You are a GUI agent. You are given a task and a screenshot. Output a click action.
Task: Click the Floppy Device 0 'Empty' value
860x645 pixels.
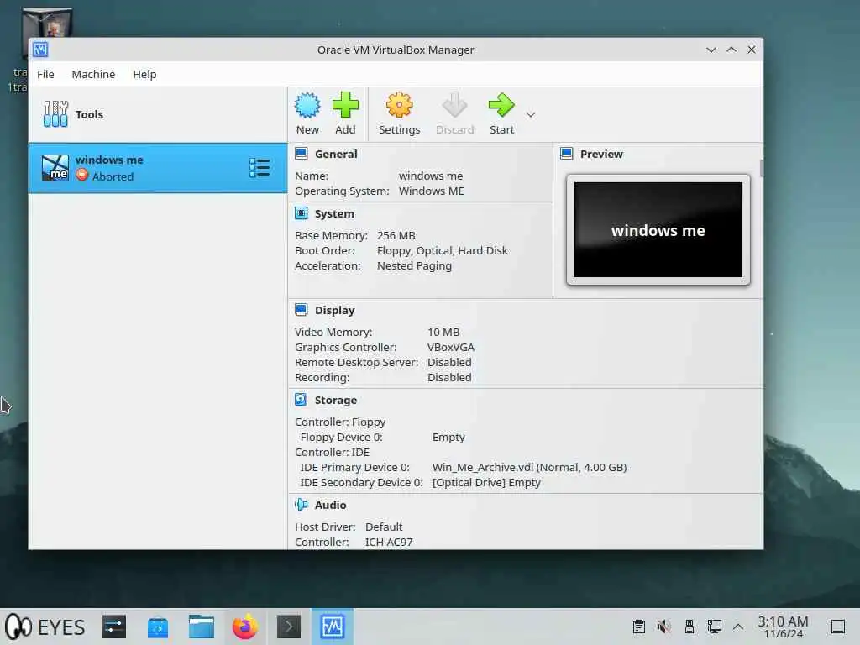point(448,437)
